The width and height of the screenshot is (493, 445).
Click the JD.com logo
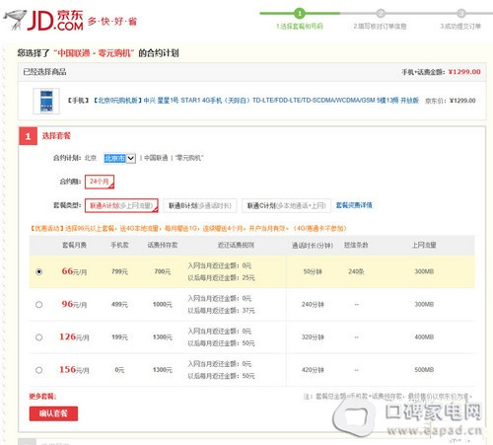(x=55, y=21)
